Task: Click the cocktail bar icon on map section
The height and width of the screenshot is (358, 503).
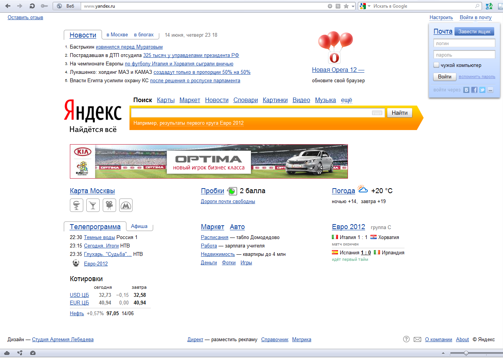Action: tap(93, 205)
